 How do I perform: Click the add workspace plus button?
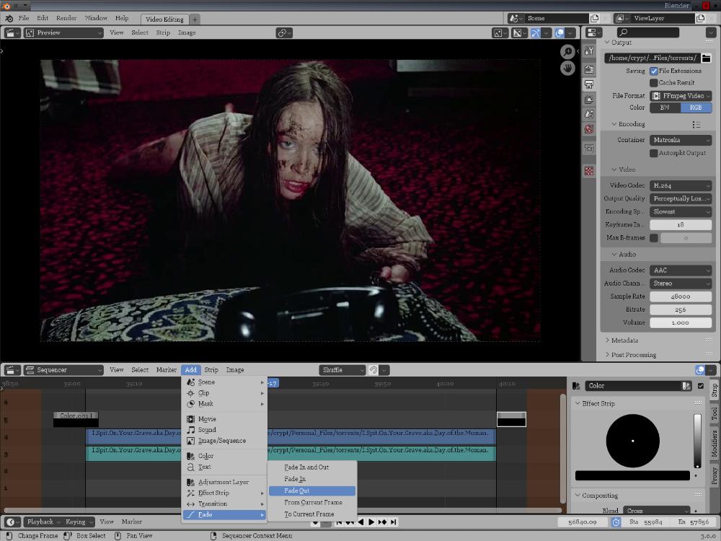pos(195,19)
